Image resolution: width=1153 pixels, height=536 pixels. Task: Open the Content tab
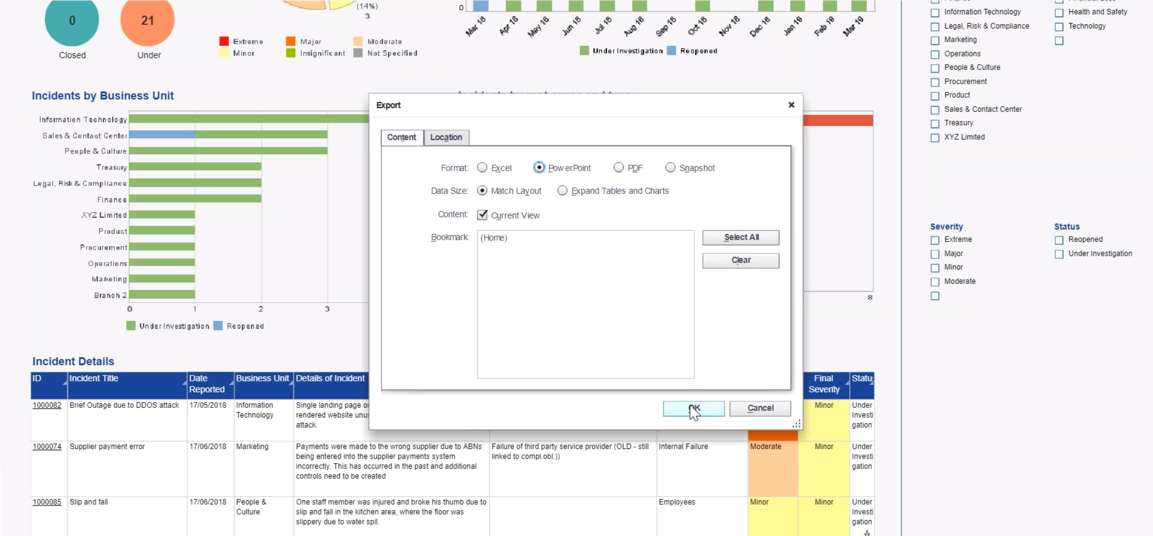coord(401,137)
